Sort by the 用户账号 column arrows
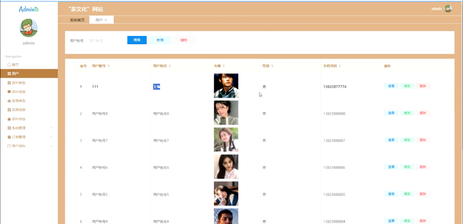Image resolution: width=463 pixels, height=224 pixels. click(108, 66)
